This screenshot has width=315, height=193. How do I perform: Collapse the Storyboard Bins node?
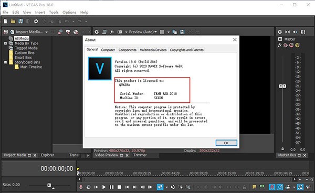coord(5,62)
